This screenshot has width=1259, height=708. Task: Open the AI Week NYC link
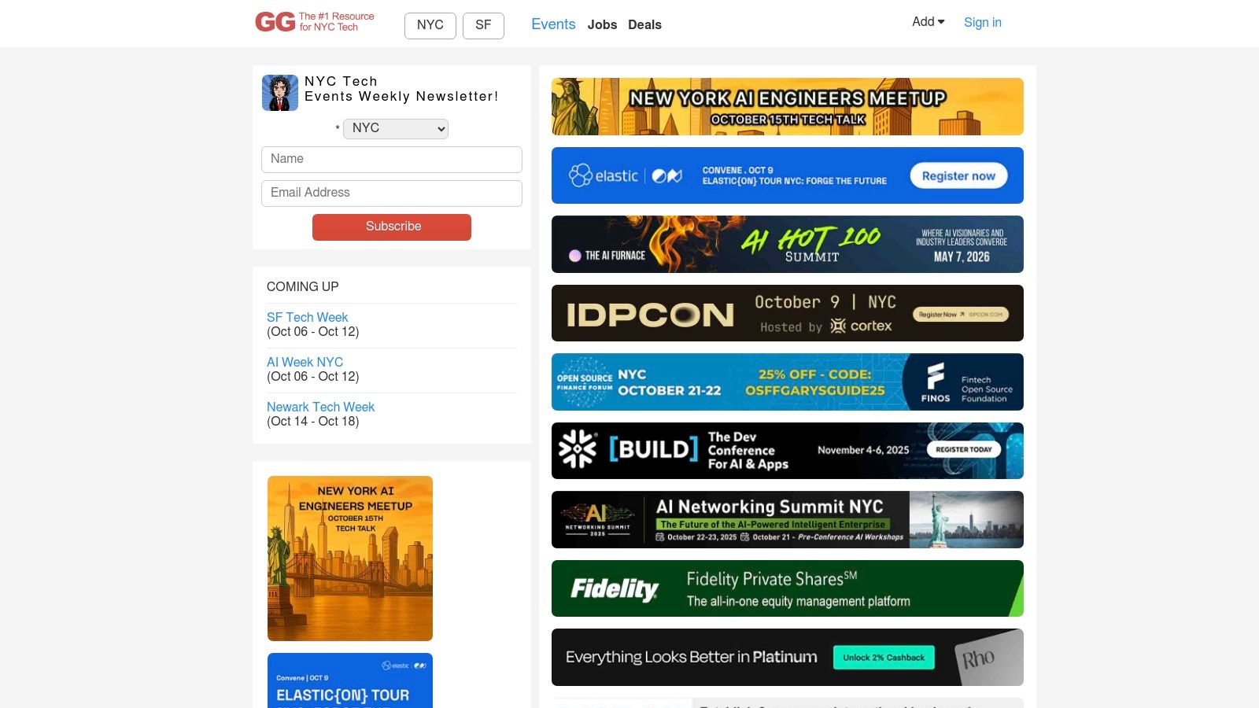[305, 362]
